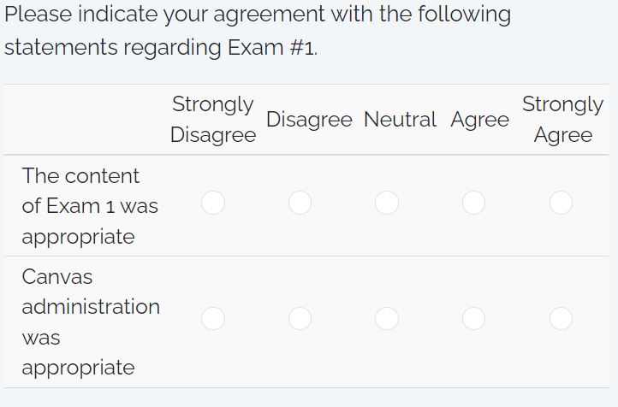Choose Neutral for Exam 1 content
This screenshot has height=407, width=618.
[387, 203]
